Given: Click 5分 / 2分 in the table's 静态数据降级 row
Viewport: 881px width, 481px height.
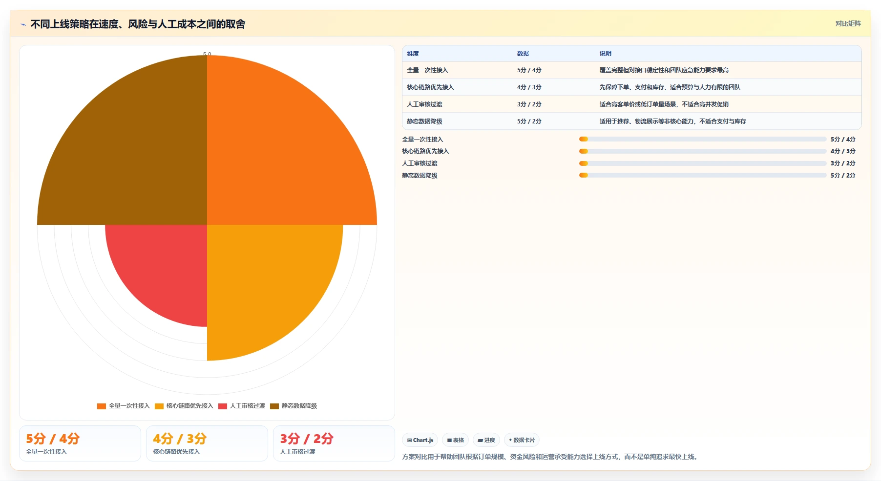Looking at the screenshot, I should [x=529, y=121].
